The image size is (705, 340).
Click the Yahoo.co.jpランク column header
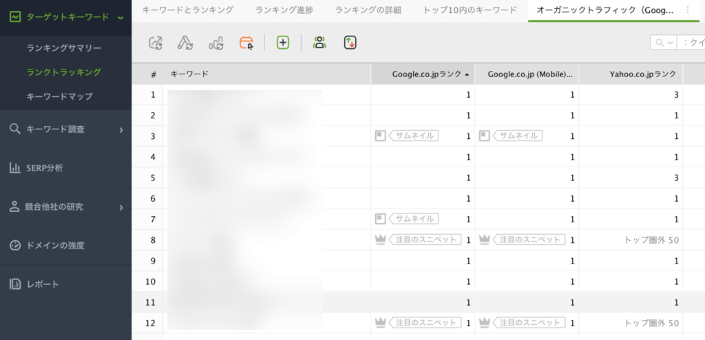point(631,74)
